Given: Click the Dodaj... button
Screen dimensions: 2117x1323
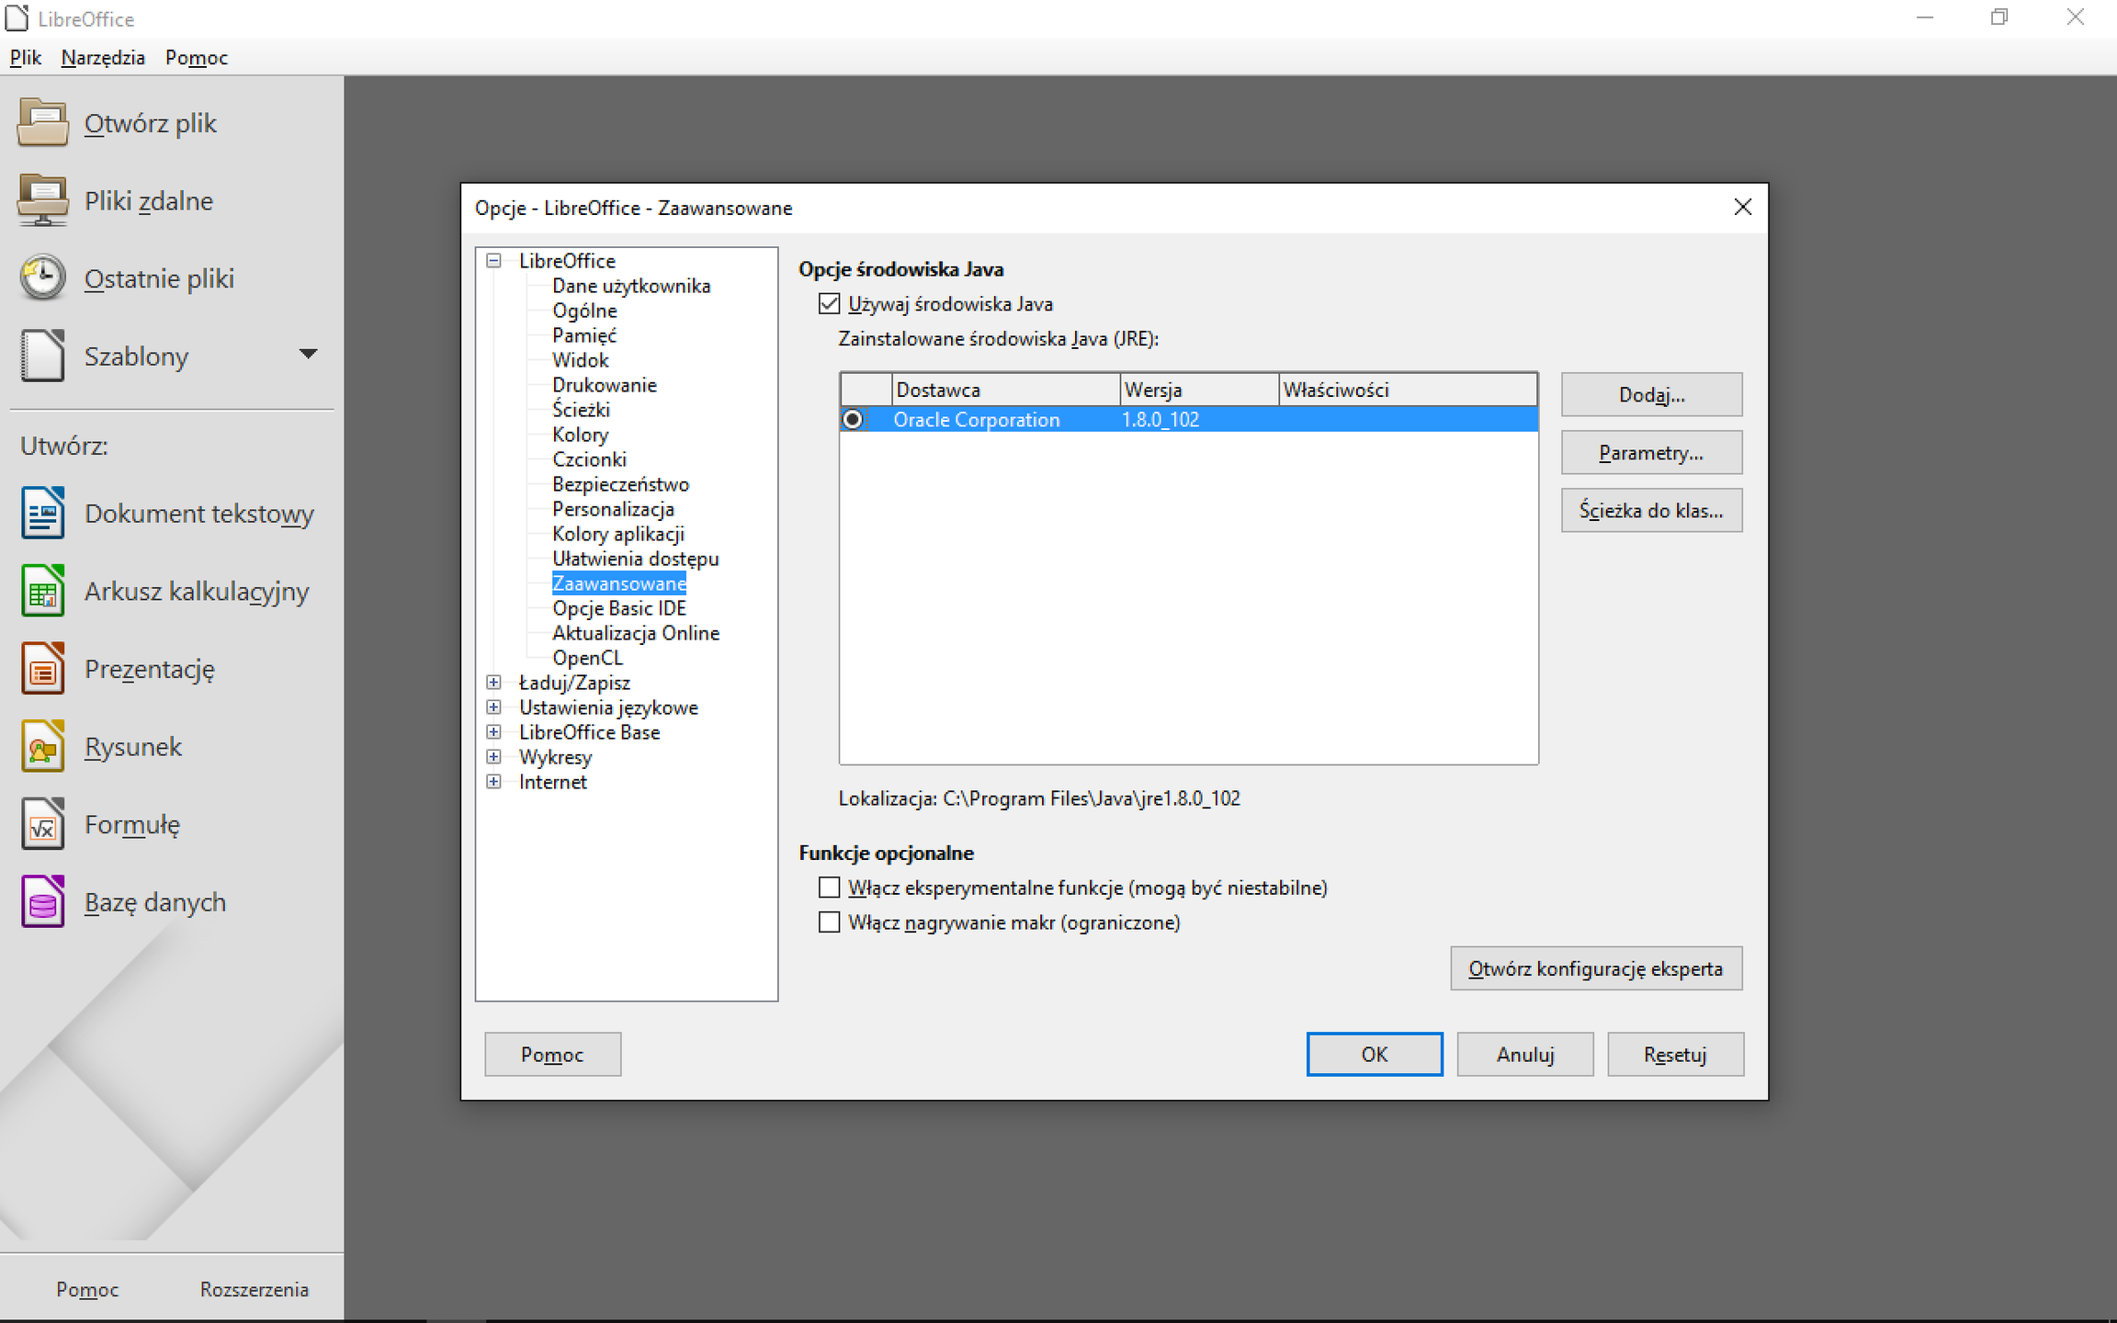Looking at the screenshot, I should click(1651, 395).
